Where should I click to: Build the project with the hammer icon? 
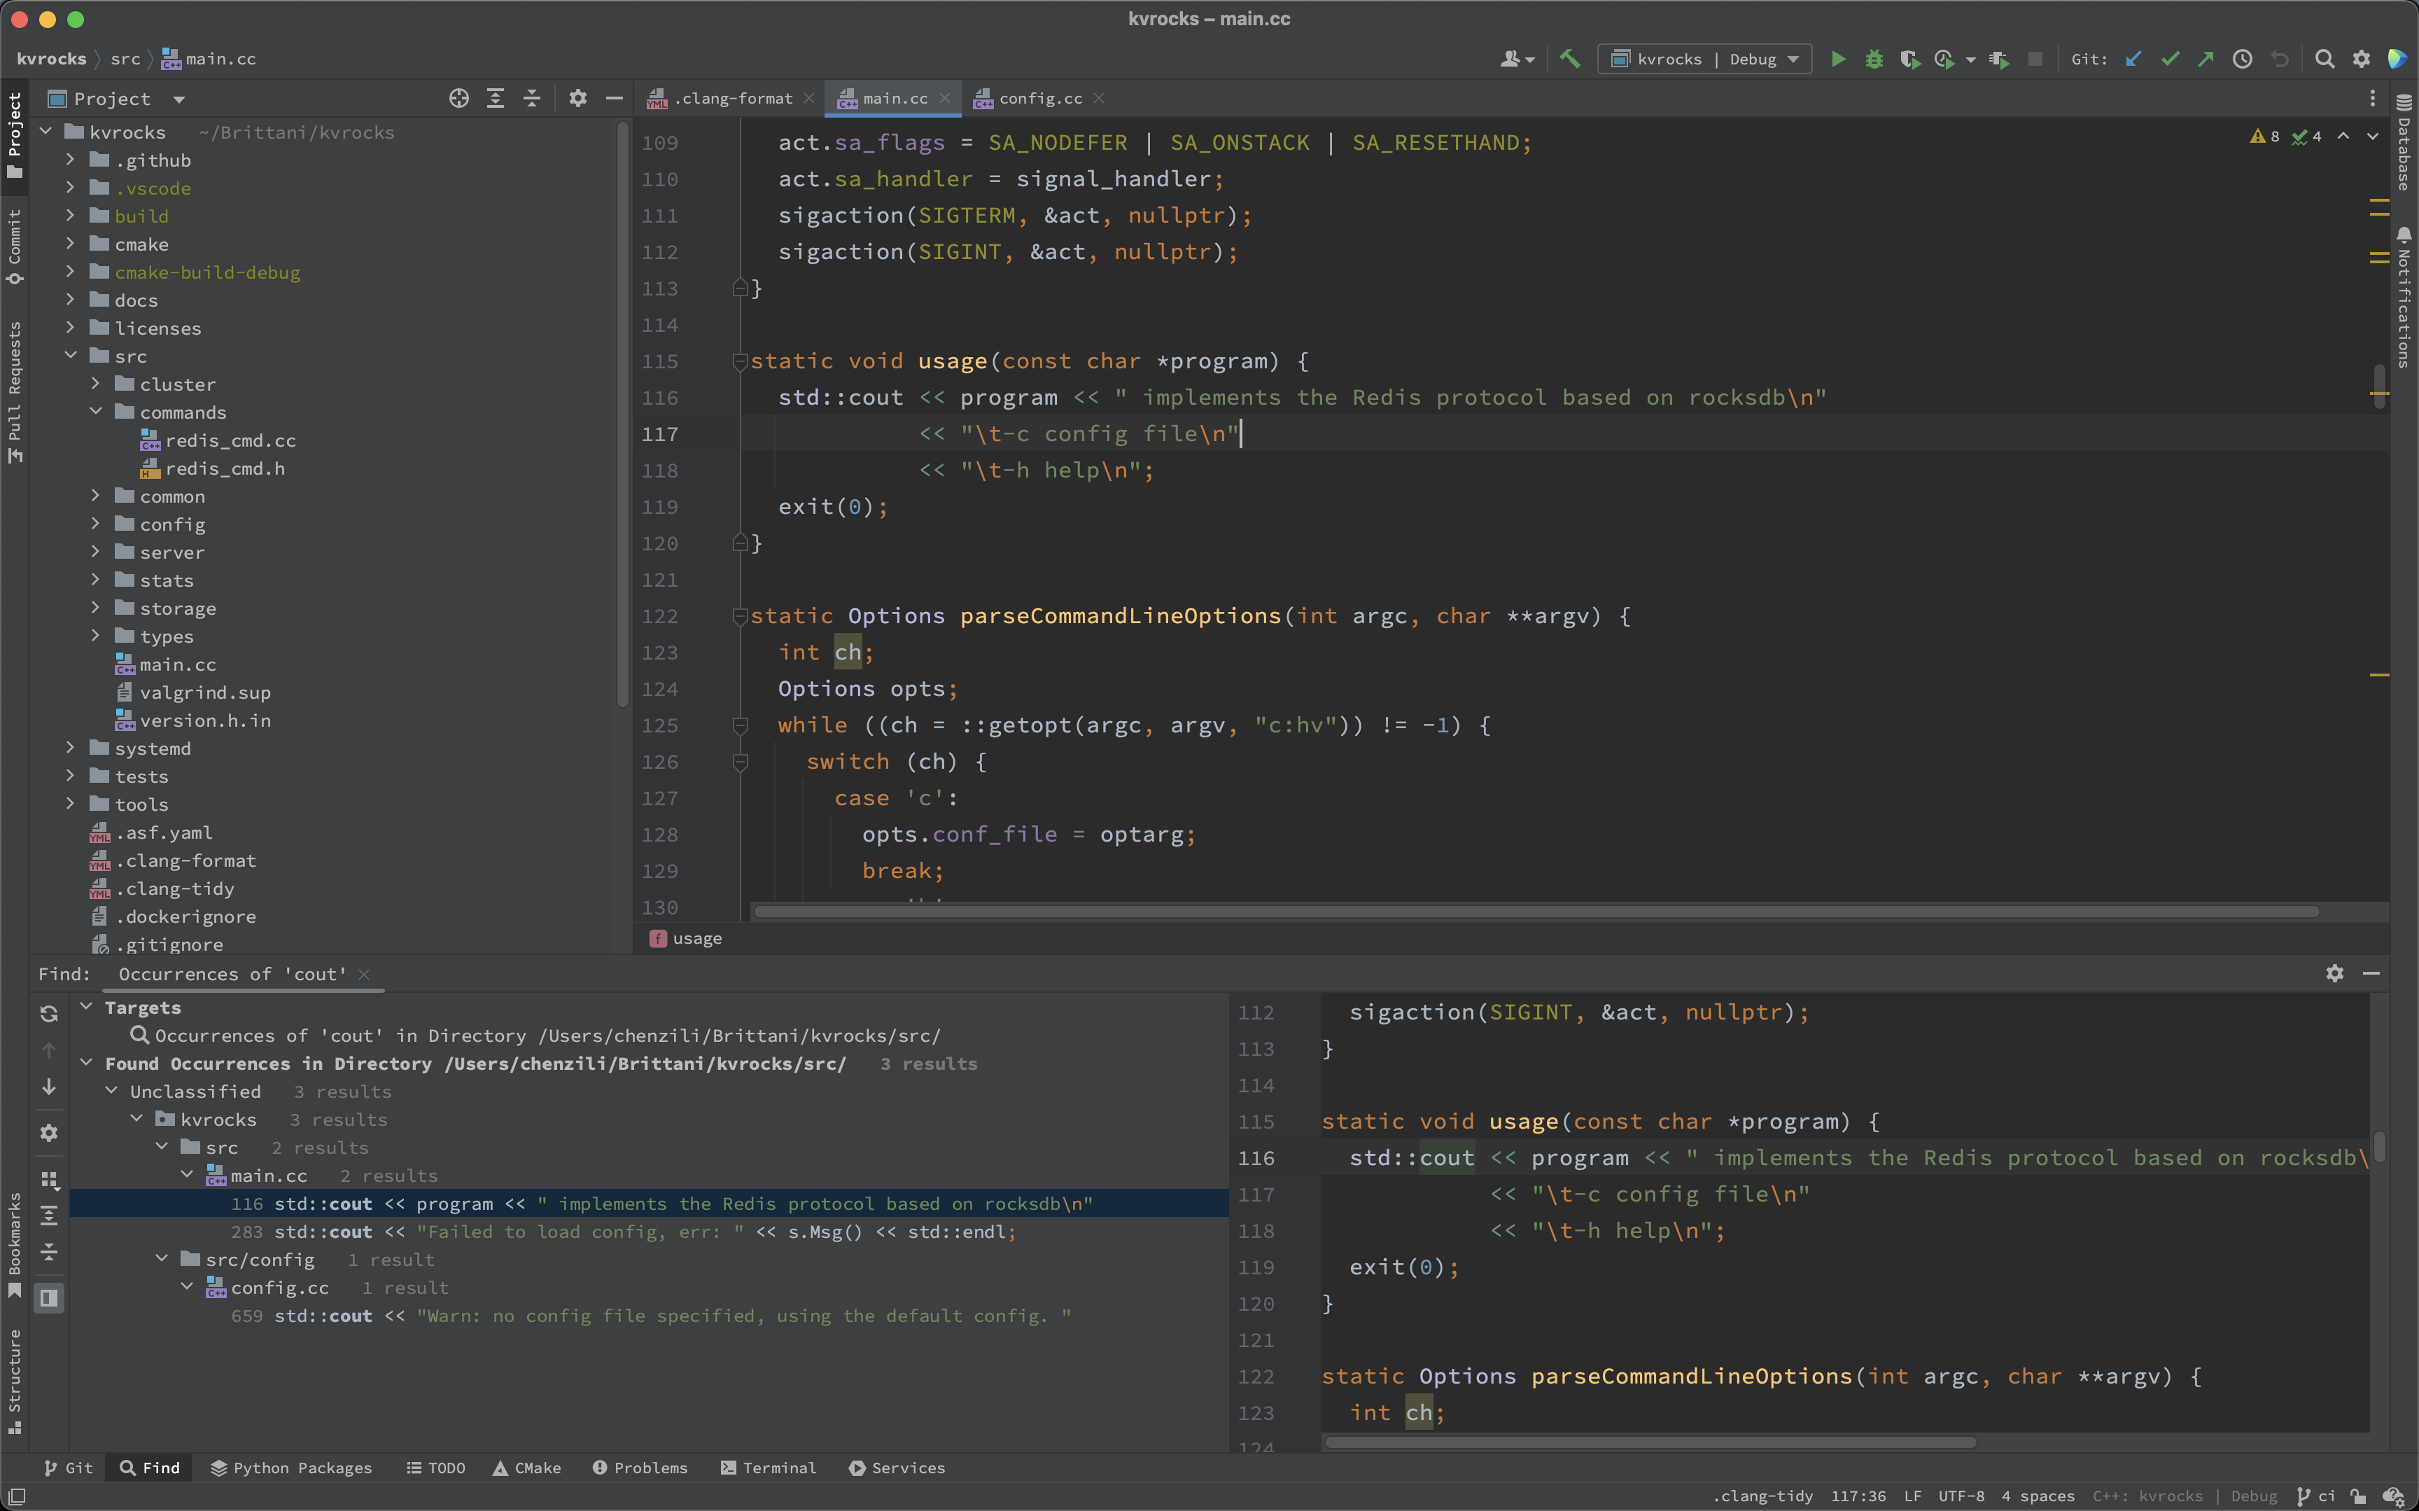(x=1569, y=59)
